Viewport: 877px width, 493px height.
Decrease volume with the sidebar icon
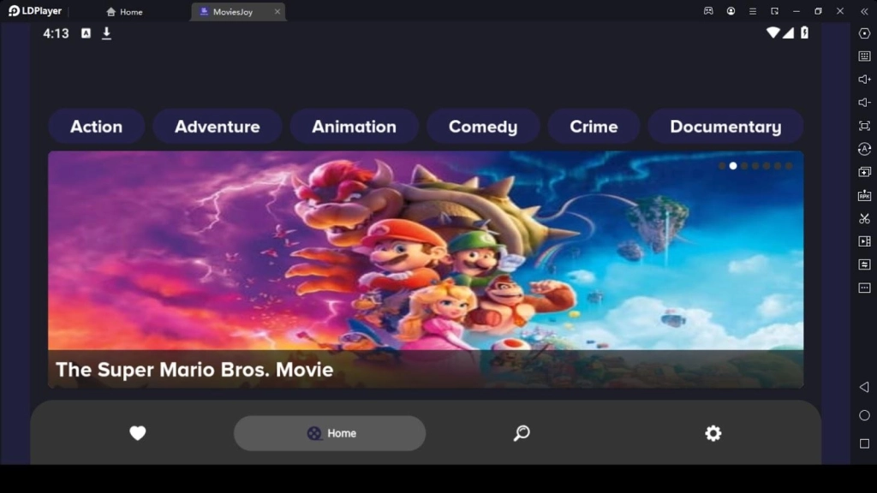(x=864, y=103)
